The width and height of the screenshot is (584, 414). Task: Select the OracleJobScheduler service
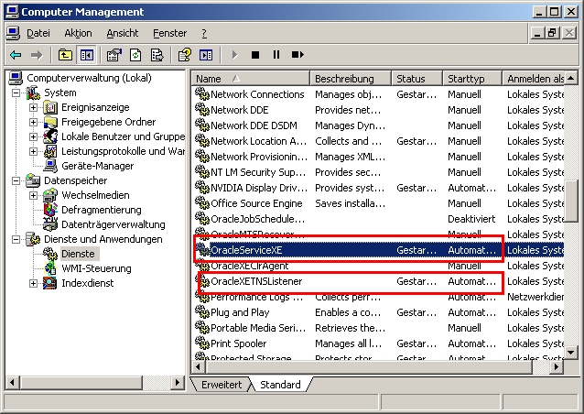pyautogui.click(x=379, y=219)
